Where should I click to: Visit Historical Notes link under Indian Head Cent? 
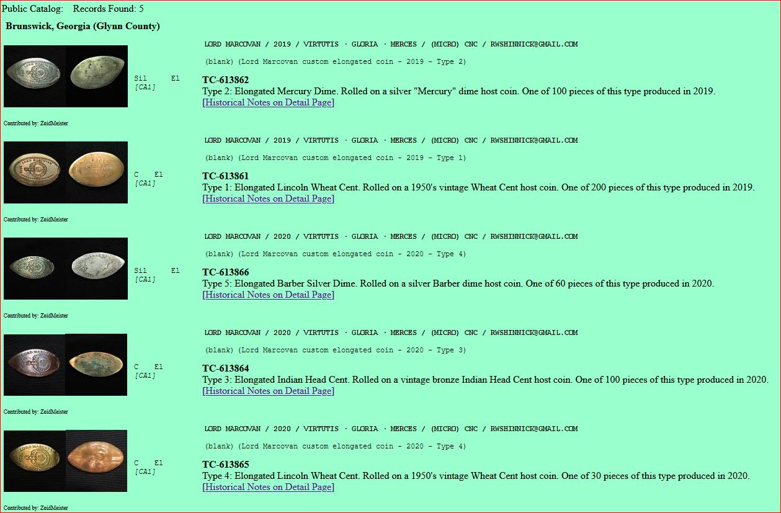268,391
